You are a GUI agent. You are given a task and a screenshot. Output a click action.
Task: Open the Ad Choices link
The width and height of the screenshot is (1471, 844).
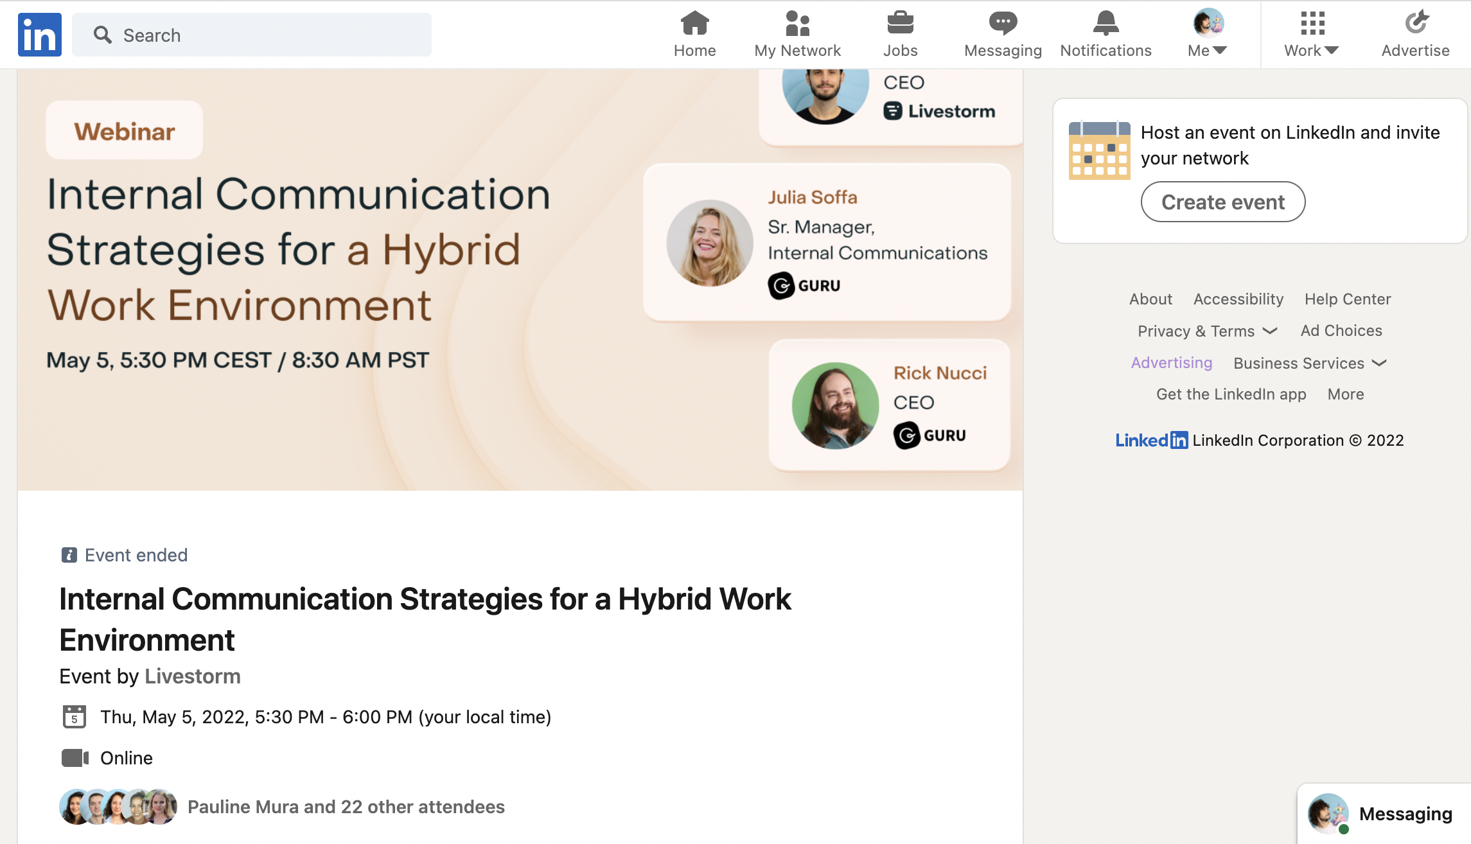pos(1341,330)
